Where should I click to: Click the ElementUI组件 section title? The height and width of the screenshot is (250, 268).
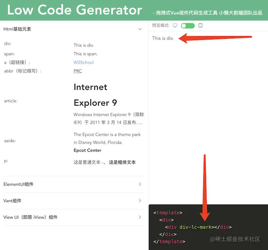19,184
